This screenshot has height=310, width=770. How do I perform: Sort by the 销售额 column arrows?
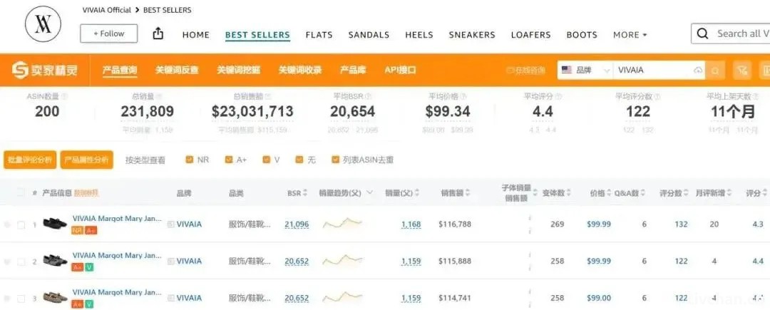468,193
